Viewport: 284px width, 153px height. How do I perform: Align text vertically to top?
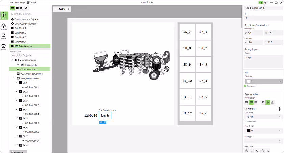pos(263,103)
